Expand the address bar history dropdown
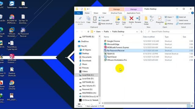 pos(137,31)
